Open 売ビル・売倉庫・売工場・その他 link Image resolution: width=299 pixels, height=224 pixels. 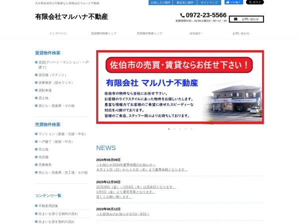click(63, 173)
